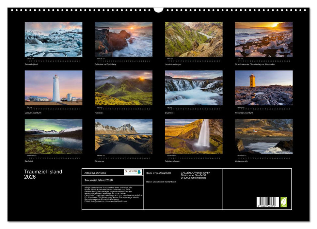Open the Seljalandsfoss waterfall photo

coord(194,136)
